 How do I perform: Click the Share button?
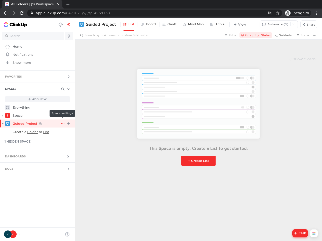tap(309, 24)
